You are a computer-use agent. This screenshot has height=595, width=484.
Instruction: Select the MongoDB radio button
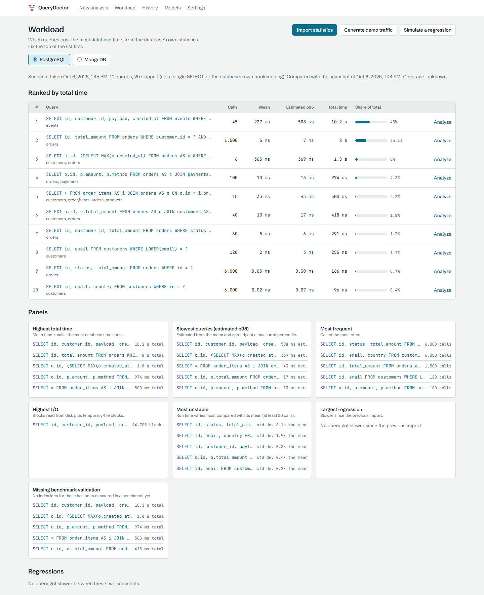pos(80,59)
